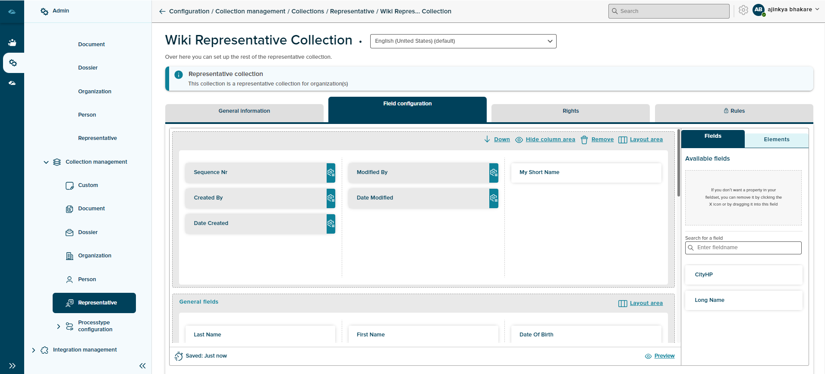Open settings gear on Date Created field
Screen dimensions: 825x374
pyautogui.click(x=331, y=223)
